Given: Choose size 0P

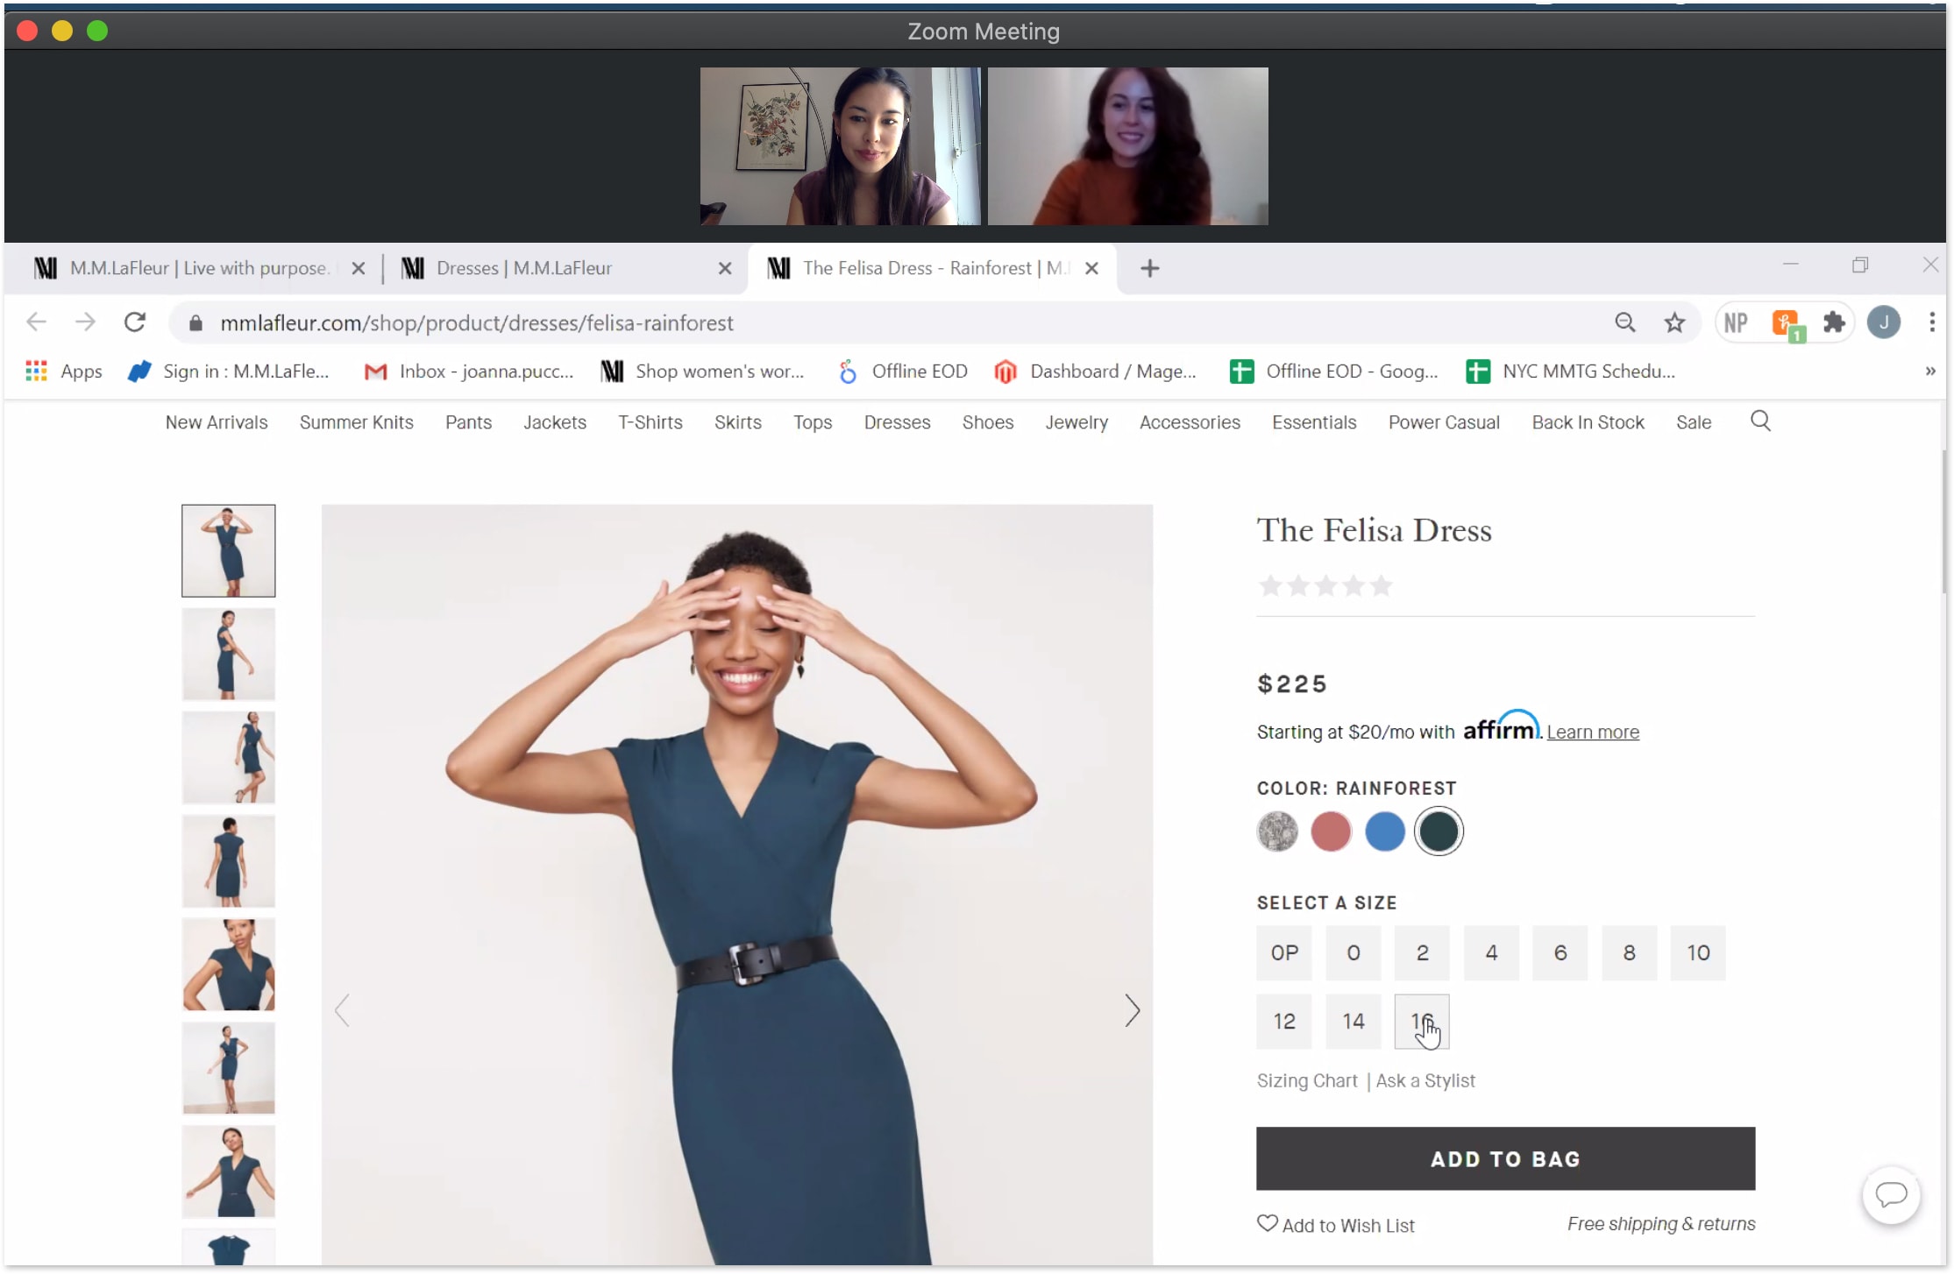Looking at the screenshot, I should click(x=1283, y=952).
